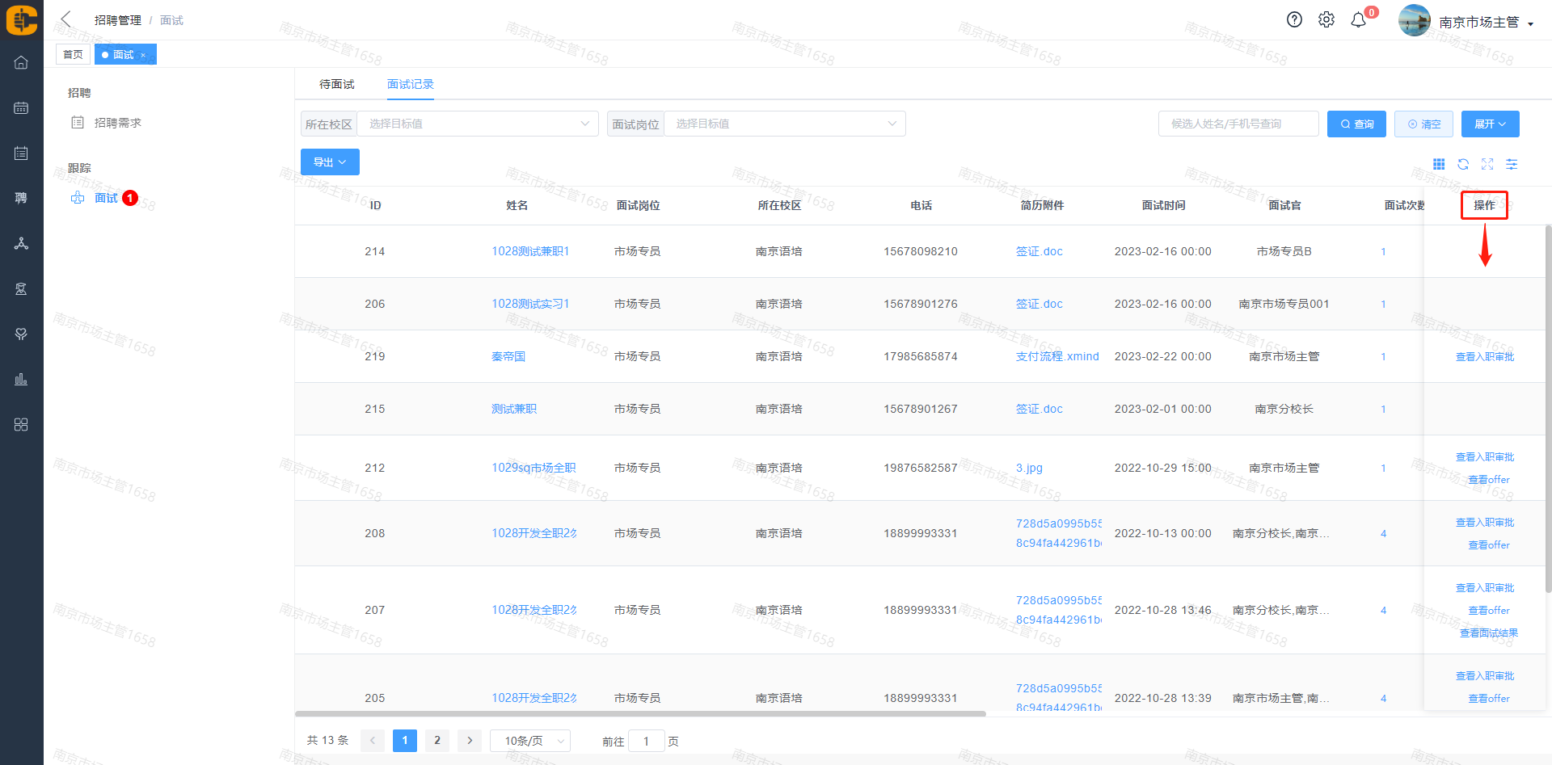Click the help question mark icon
This screenshot has width=1552, height=765.
pos(1294,20)
